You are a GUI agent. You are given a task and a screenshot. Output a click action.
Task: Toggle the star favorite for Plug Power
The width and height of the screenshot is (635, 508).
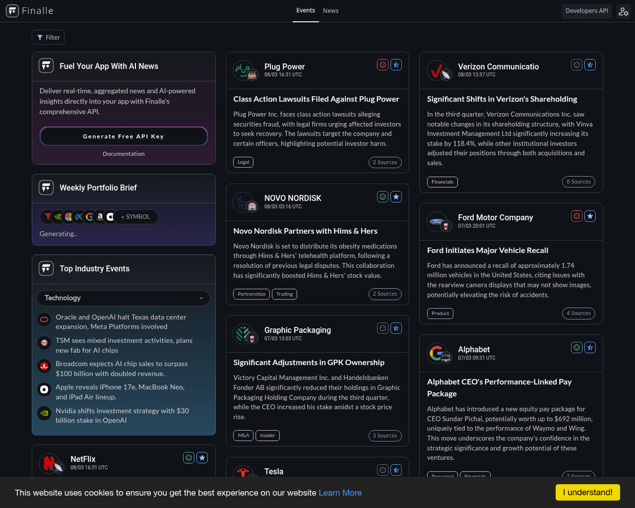pyautogui.click(x=396, y=65)
